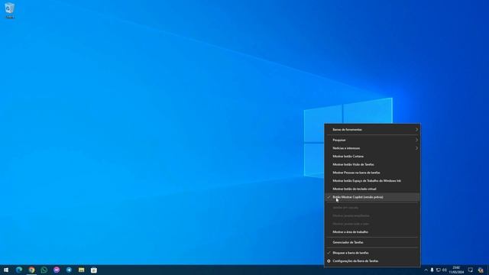
Task: Select the Recycle Bin desktop icon
Action: [x=10, y=10]
